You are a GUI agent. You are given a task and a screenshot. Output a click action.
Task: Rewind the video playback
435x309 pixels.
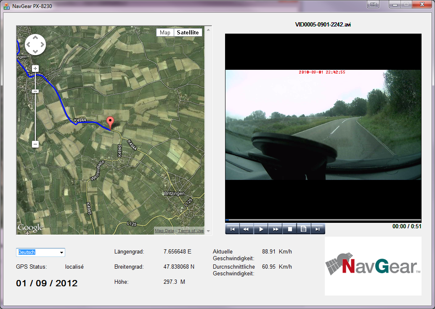246,229
